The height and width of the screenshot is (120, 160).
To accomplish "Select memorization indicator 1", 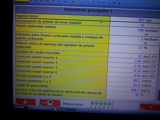I will pos(92,103).
